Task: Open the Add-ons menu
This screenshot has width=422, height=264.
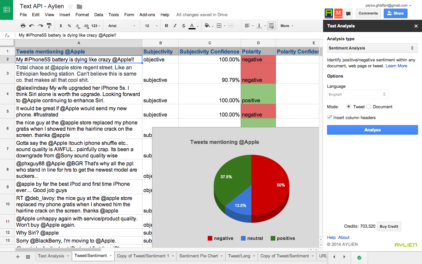Action: [x=147, y=15]
